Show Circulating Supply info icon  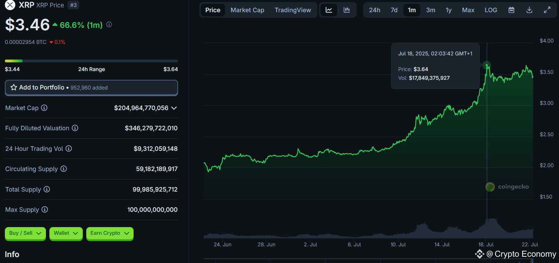[x=63, y=169]
